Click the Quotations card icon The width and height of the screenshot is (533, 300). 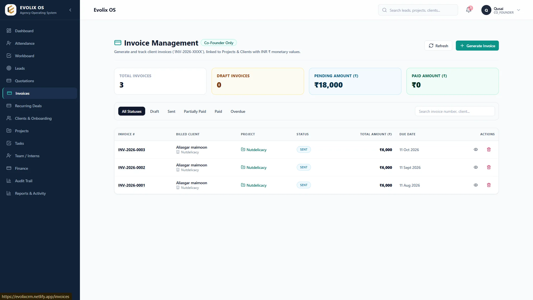(x=9, y=81)
